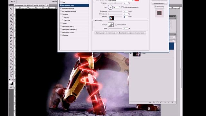Select the Shape tool
Screen dimensions: 206x116
coord(11,63)
